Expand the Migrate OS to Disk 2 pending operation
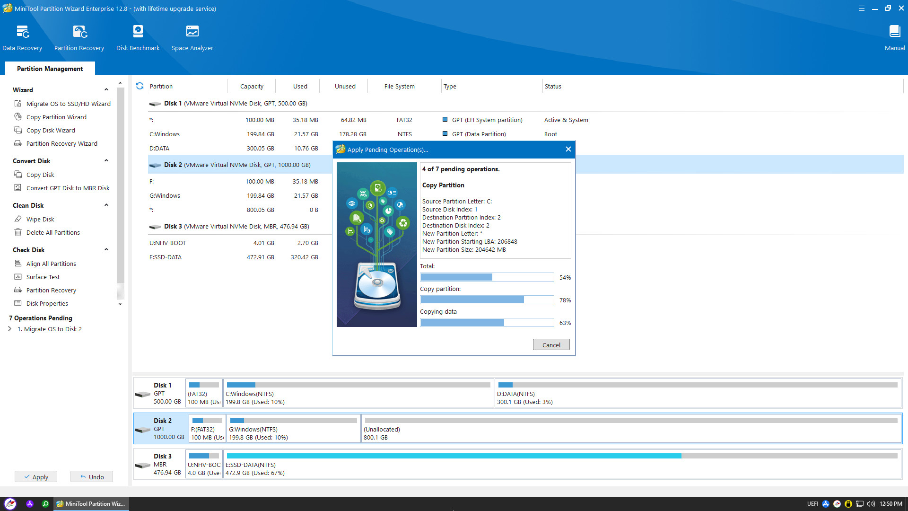Viewport: 908px width, 511px height. (9, 329)
